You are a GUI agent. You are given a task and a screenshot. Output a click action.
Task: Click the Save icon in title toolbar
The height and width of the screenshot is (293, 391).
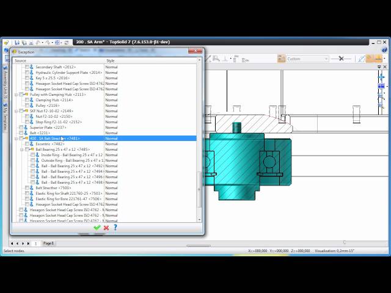point(16,42)
